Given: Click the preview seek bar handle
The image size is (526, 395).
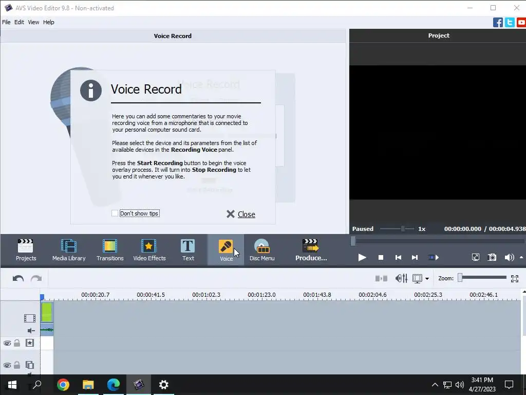Looking at the screenshot, I should 353,241.
